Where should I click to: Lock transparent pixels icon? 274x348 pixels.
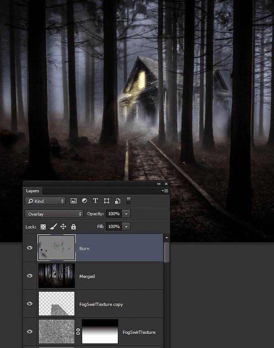point(43,227)
